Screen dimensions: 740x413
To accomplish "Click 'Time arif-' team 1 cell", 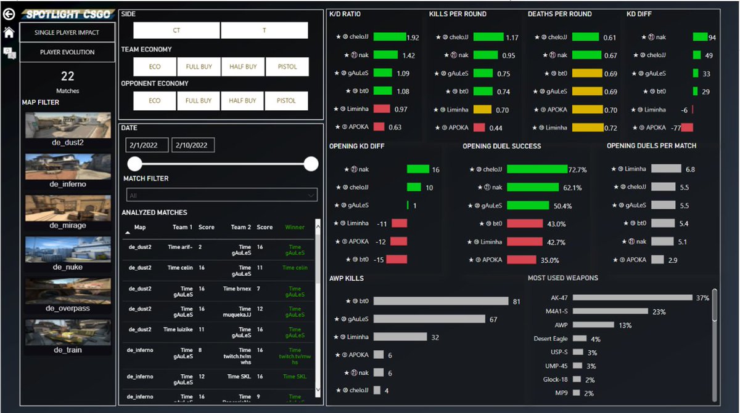I will (x=181, y=247).
